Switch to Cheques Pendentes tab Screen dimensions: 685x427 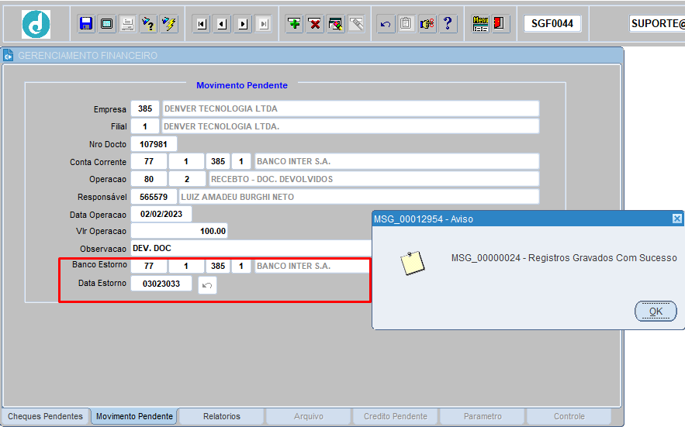tap(46, 416)
